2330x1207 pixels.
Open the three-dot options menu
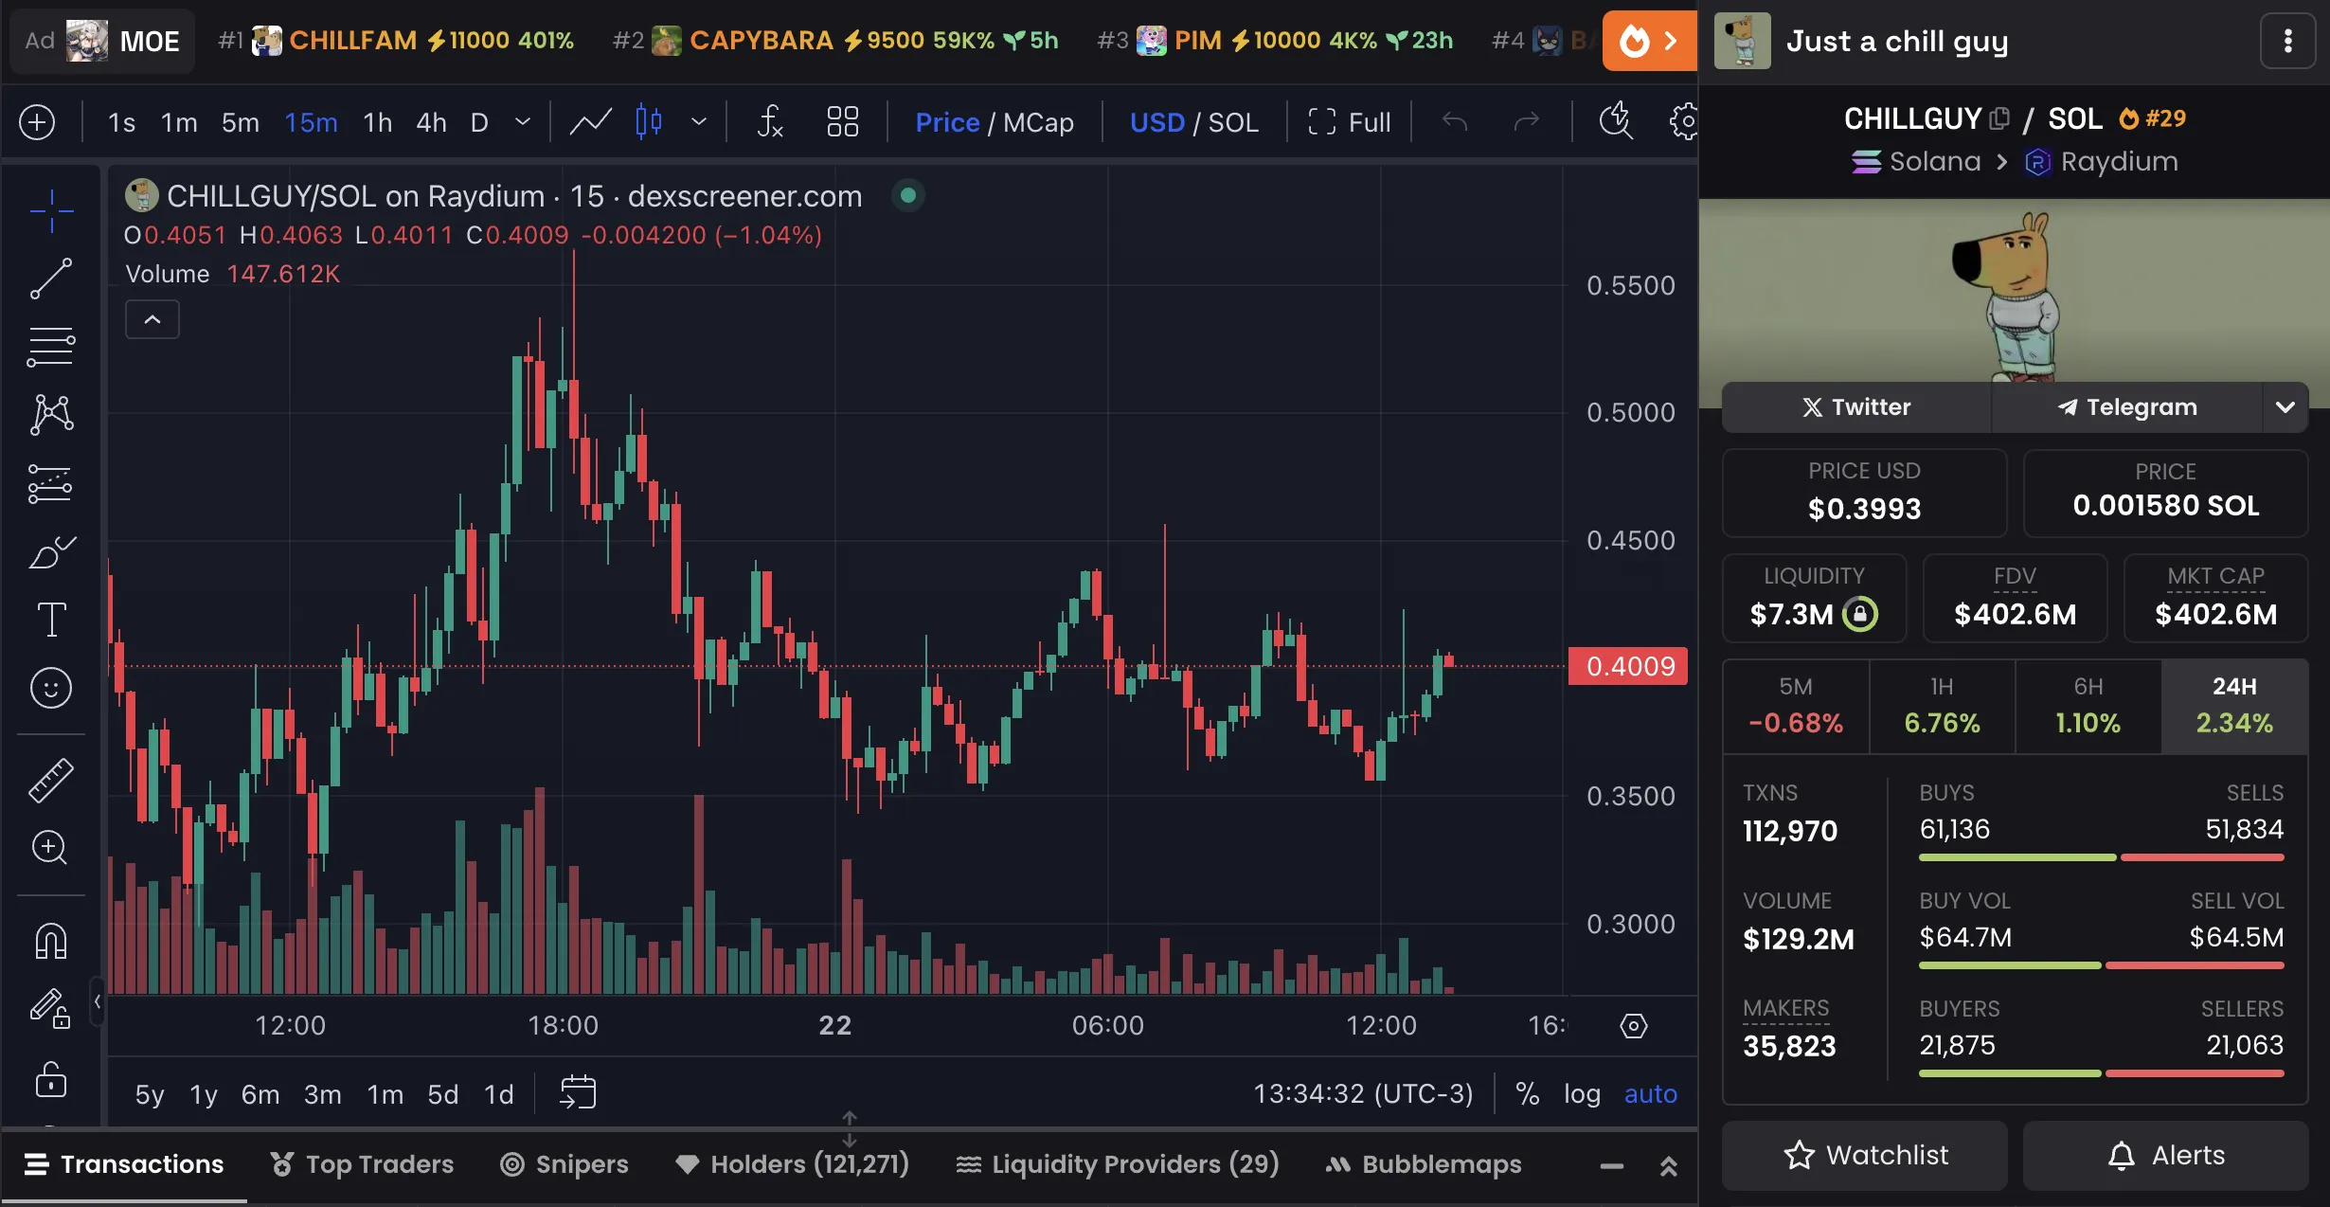click(x=2287, y=41)
